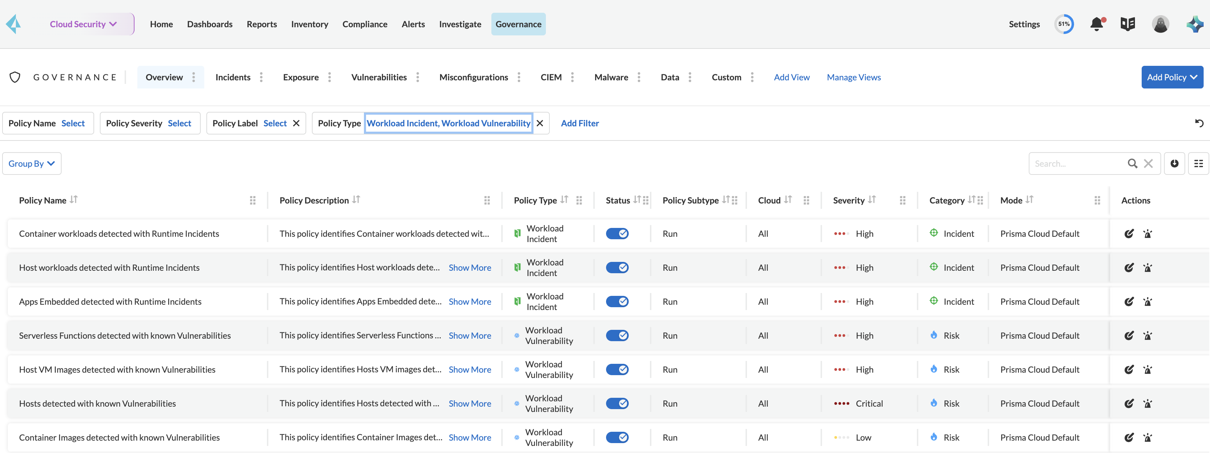Open the user profile avatar
1210x453 pixels.
pos(1160,24)
